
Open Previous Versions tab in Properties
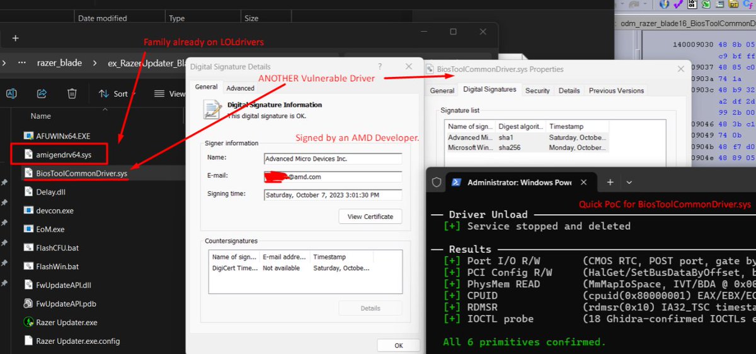coord(616,91)
